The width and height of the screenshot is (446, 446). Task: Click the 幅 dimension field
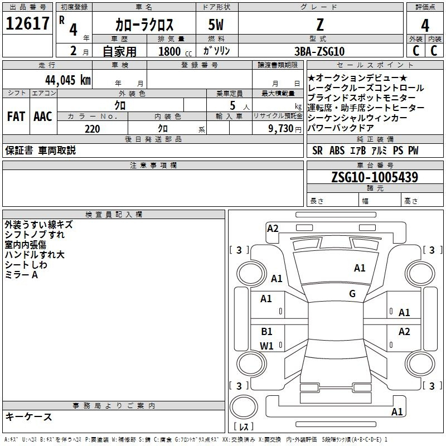coord(380,201)
